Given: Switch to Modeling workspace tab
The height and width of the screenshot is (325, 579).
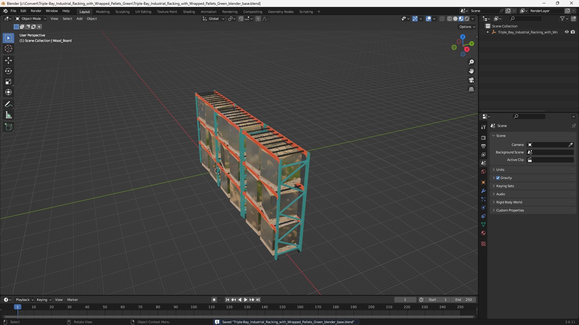Looking at the screenshot, I should (103, 12).
